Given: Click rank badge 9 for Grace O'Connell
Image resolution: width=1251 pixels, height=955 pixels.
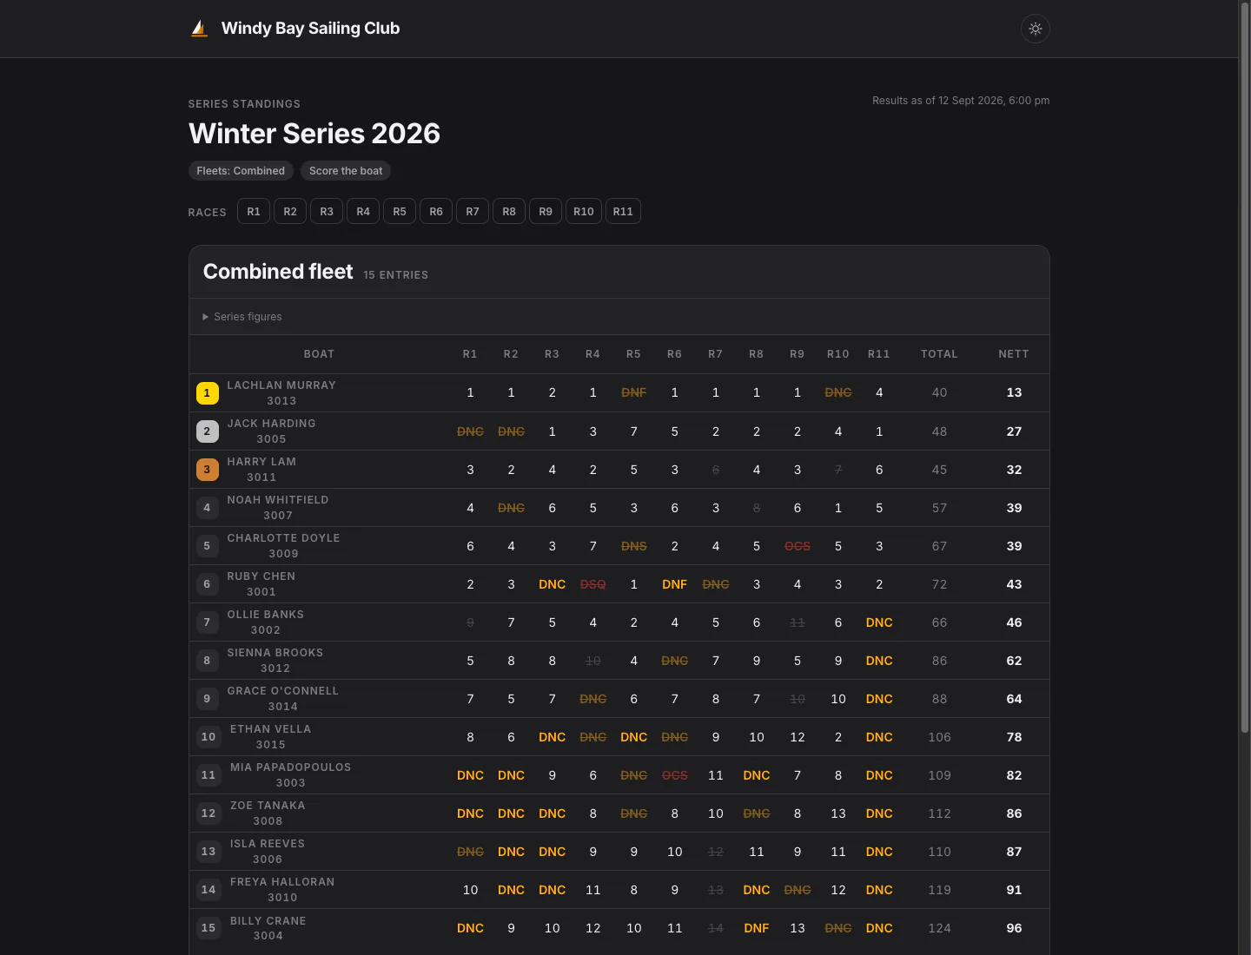Looking at the screenshot, I should coord(207,699).
